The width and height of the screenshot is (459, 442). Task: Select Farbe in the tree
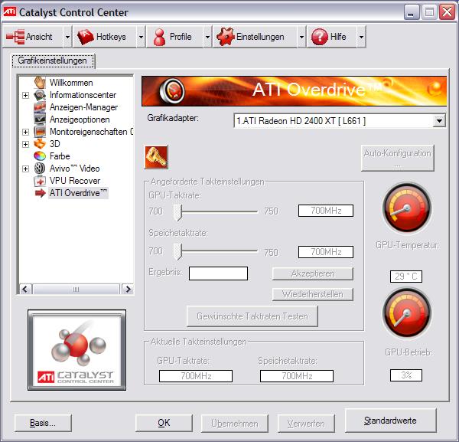60,156
